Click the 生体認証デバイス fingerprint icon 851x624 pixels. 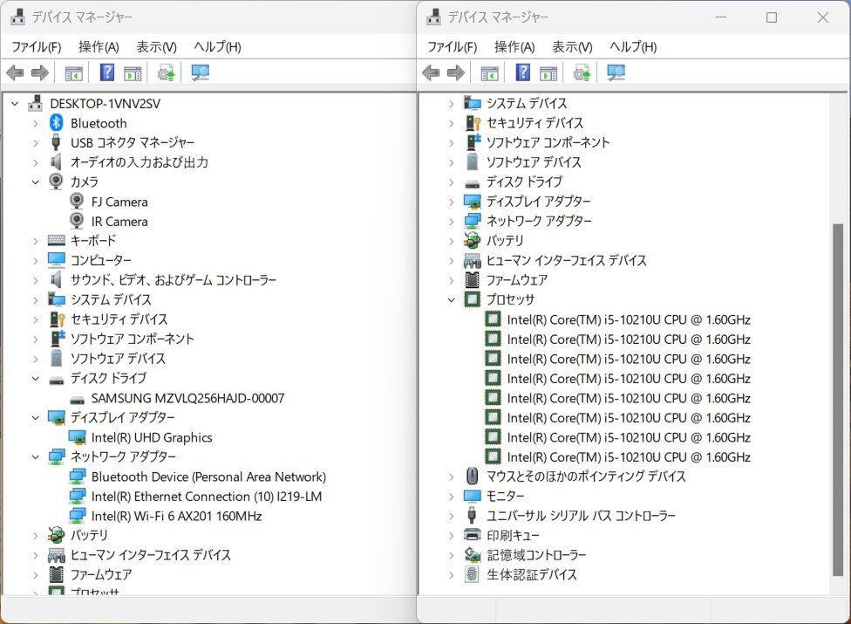pyautogui.click(x=473, y=574)
